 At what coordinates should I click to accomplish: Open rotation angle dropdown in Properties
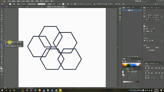(151, 20)
